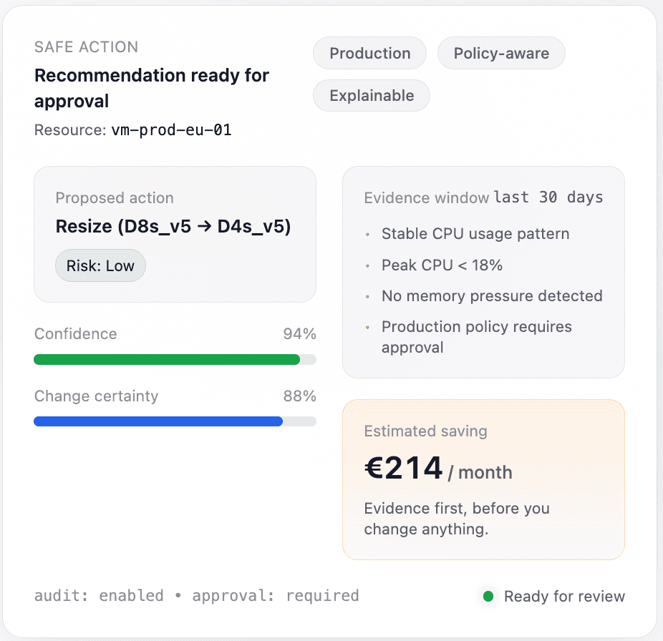Select the SAFE ACTION header label
Viewport: 663px width, 641px height.
pos(86,47)
